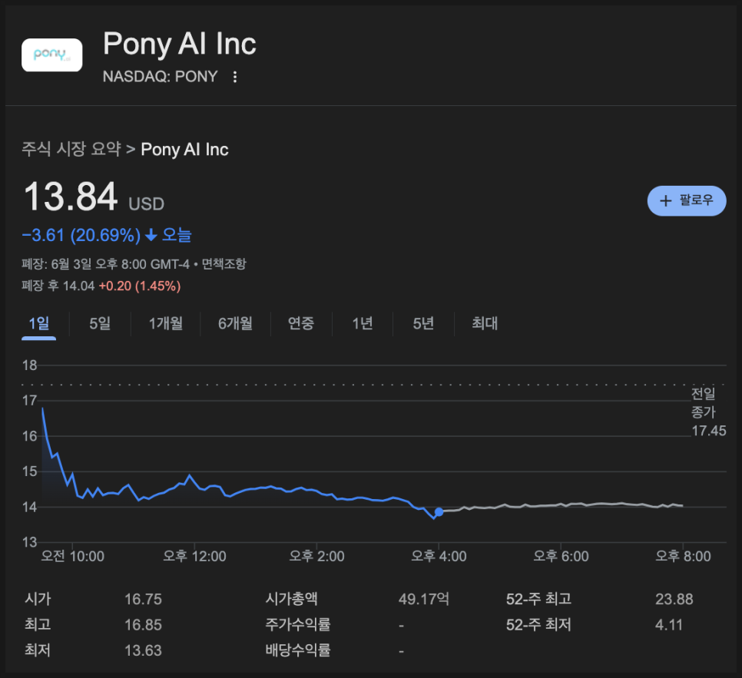The height and width of the screenshot is (678, 742).
Task: Click the 52-주 최고 value 23.88
Action: pyautogui.click(x=674, y=600)
